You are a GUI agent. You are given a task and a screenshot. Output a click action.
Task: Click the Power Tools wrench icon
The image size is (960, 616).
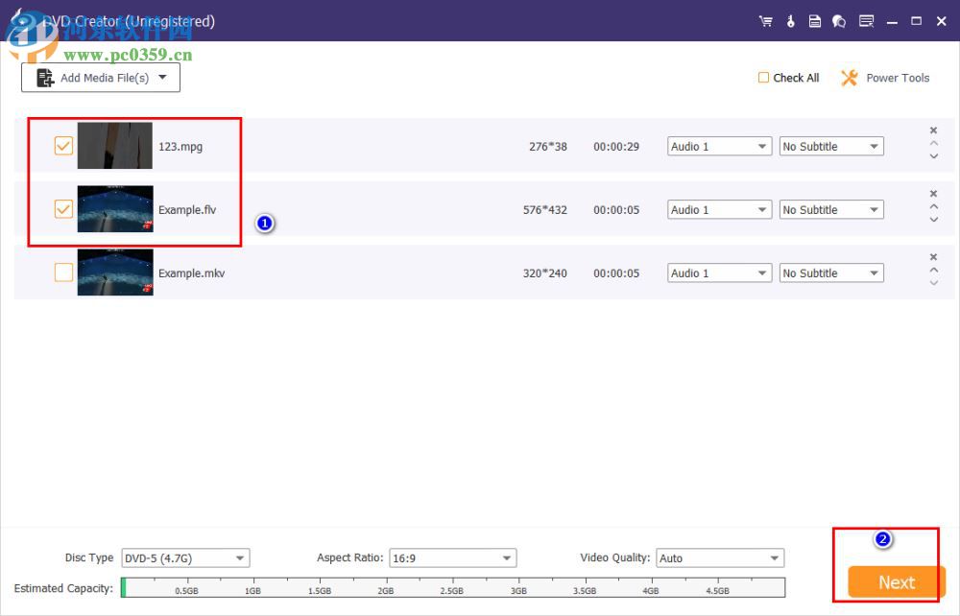click(849, 78)
